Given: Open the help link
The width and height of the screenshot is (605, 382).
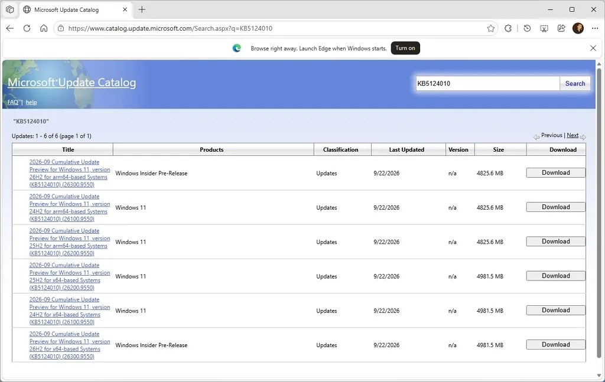Looking at the screenshot, I should (x=31, y=102).
